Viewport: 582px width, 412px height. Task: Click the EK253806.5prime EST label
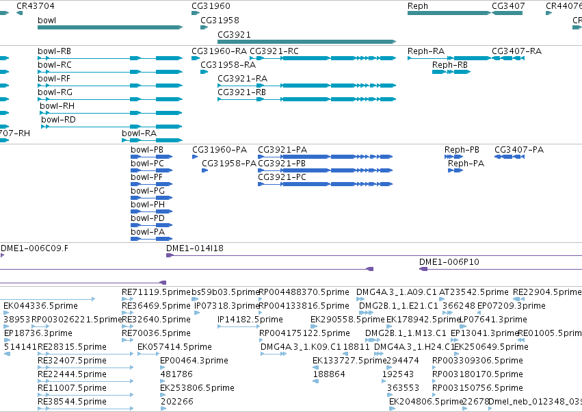(x=197, y=388)
